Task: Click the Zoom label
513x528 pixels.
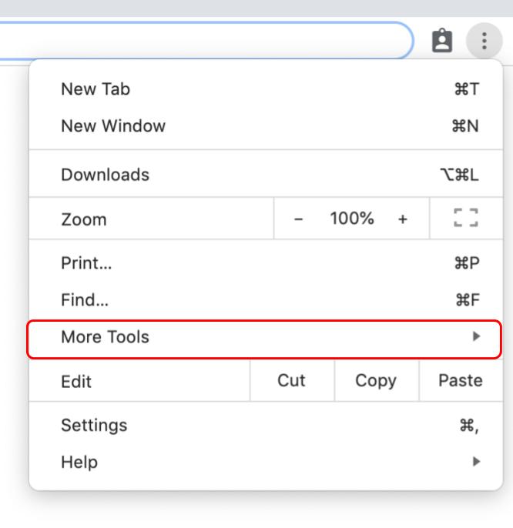Action: click(84, 219)
